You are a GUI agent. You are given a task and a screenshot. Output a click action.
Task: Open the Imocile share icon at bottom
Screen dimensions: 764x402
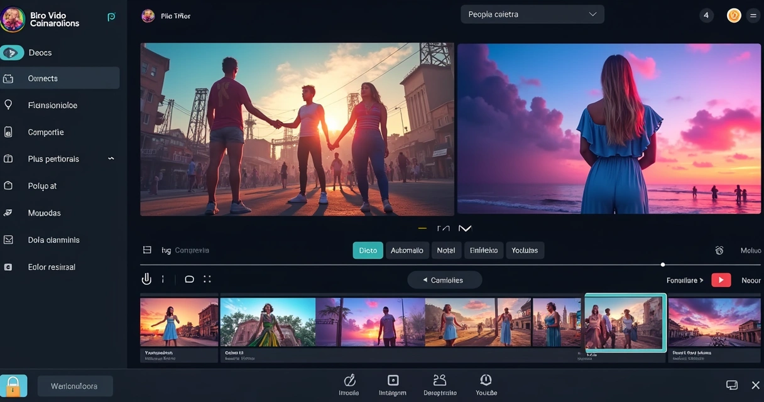click(349, 381)
